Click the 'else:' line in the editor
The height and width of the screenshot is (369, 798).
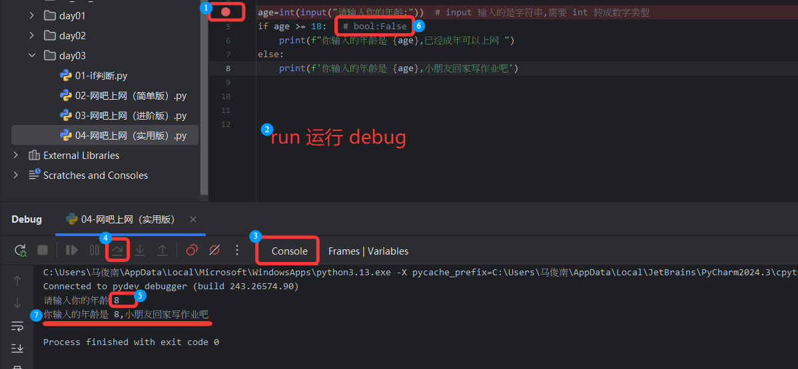pyautogui.click(x=270, y=55)
